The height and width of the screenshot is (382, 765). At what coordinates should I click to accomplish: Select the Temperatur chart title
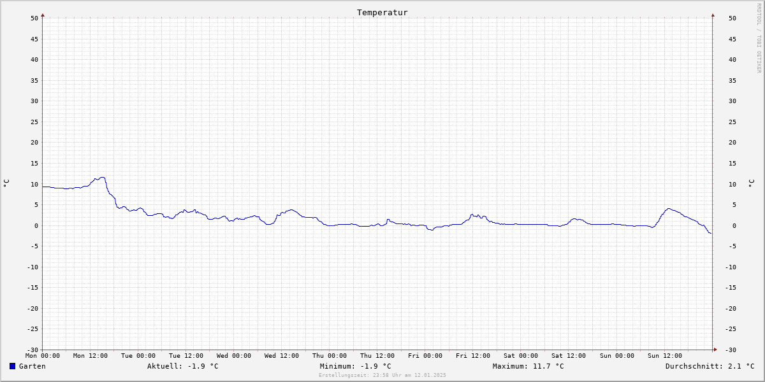[x=382, y=13]
